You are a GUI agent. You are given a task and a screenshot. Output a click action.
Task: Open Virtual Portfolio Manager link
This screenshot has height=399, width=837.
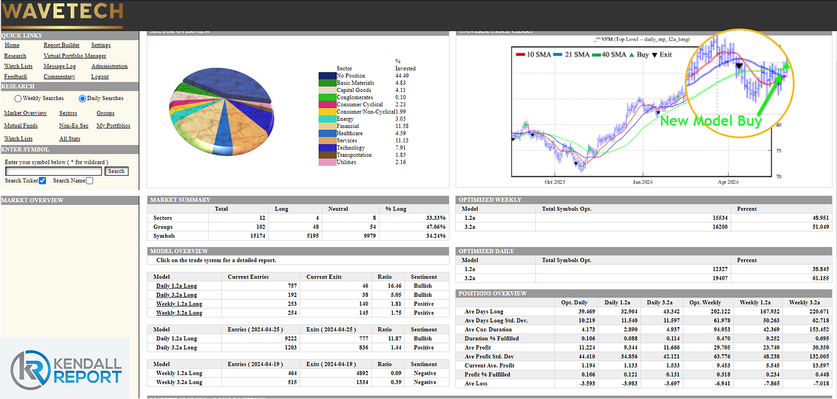tap(75, 56)
